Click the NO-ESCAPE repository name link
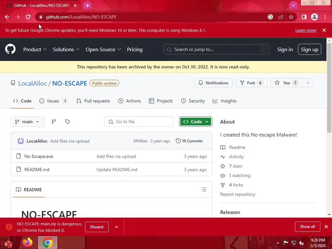The image size is (332, 249). tap(70, 83)
